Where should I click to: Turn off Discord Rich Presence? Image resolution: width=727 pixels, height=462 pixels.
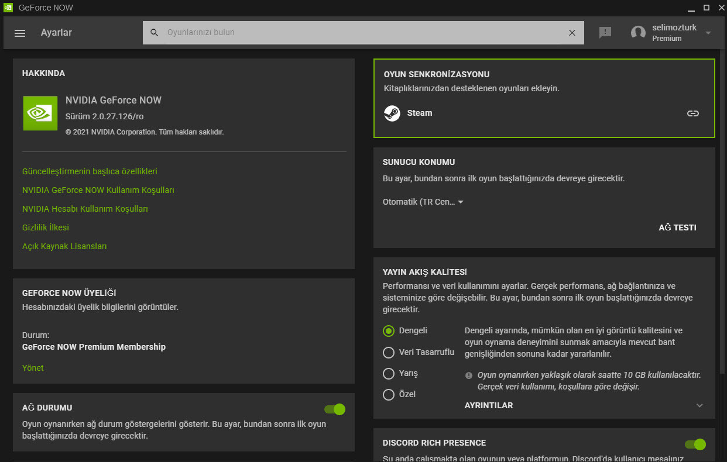coord(694,444)
